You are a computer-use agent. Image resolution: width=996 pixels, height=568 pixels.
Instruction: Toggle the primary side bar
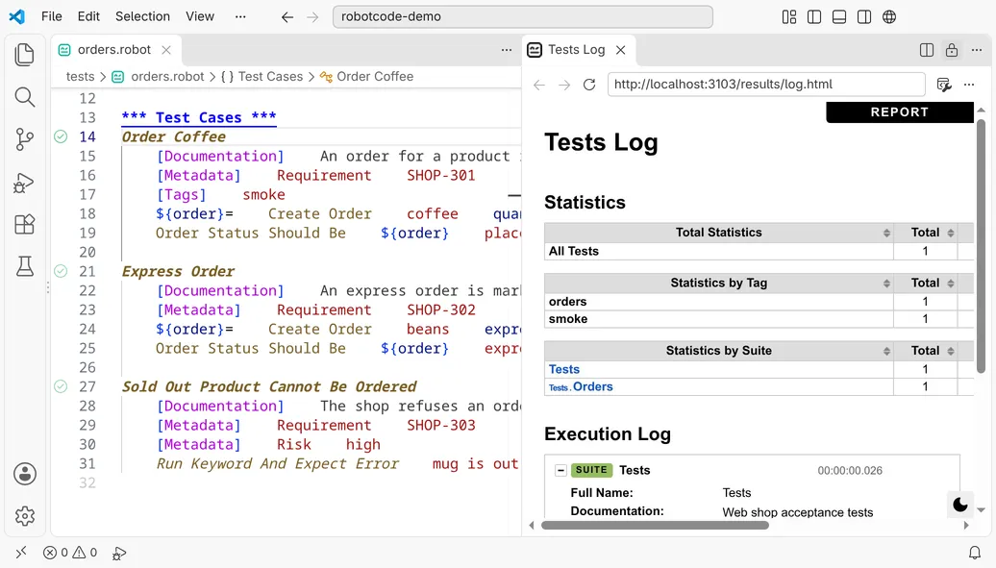(814, 17)
